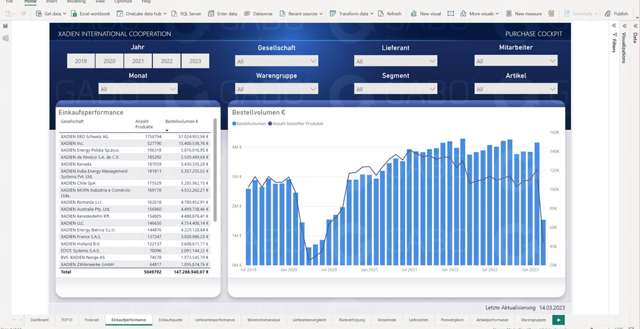Refresh the report data
The width and height of the screenshot is (640, 329).
(x=389, y=13)
